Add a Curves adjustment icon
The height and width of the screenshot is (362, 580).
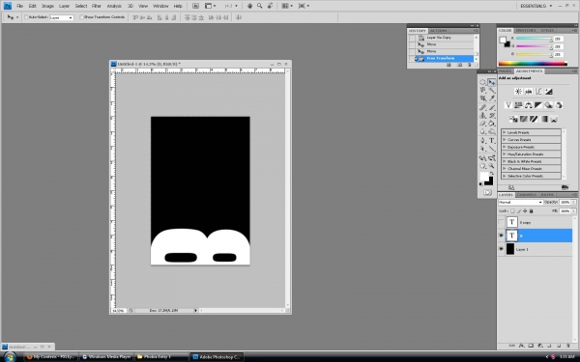[538, 92]
